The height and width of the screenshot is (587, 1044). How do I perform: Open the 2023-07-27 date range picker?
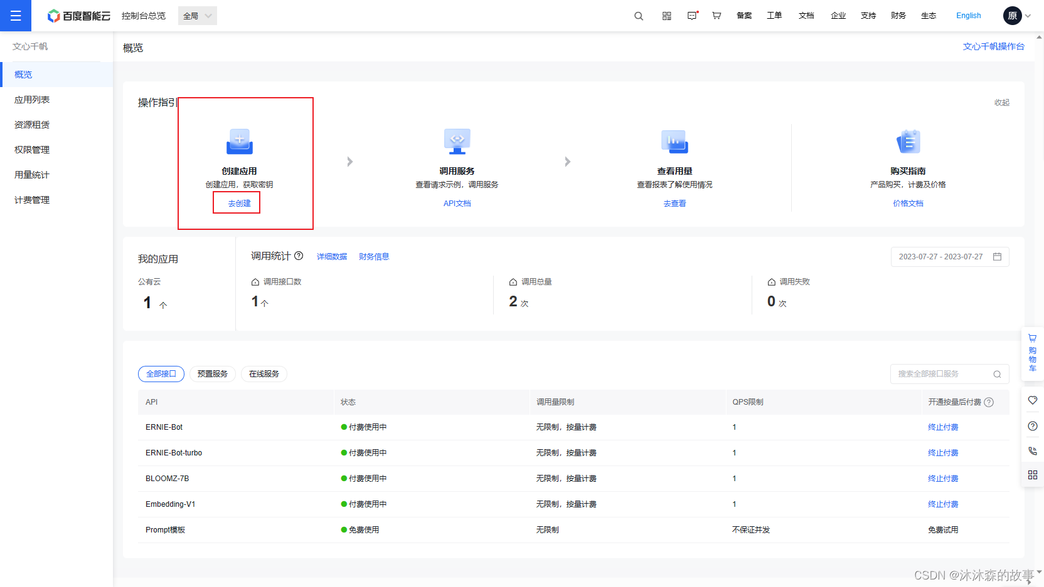tap(950, 257)
